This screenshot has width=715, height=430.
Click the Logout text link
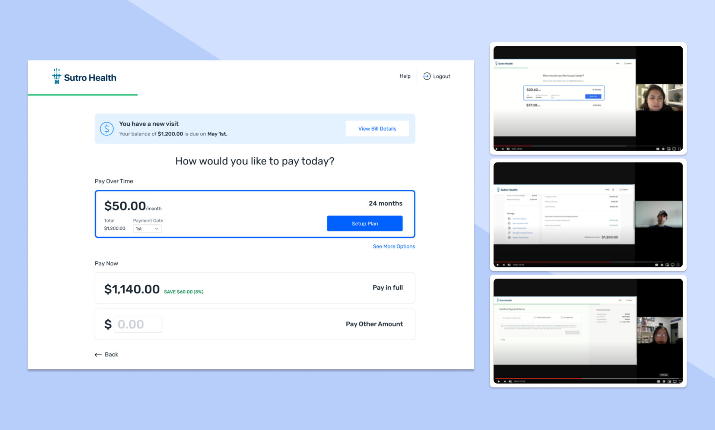[x=442, y=76]
